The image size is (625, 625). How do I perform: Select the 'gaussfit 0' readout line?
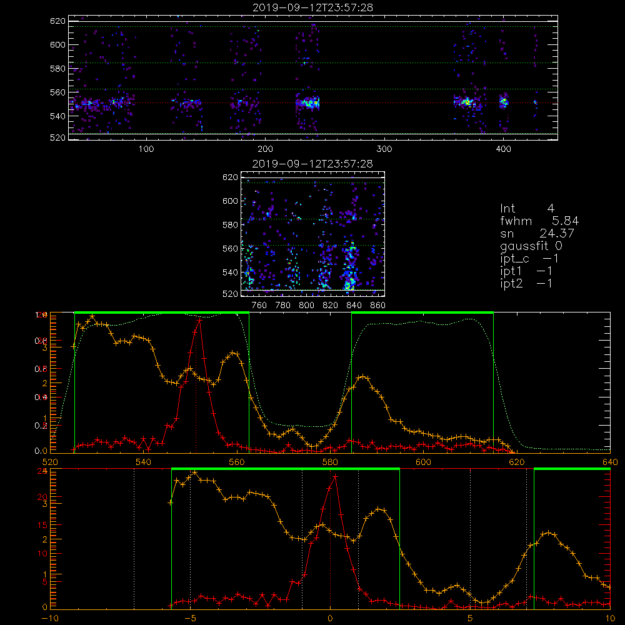(531, 246)
